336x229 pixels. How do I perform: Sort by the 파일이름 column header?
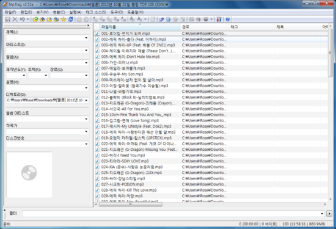(140, 27)
